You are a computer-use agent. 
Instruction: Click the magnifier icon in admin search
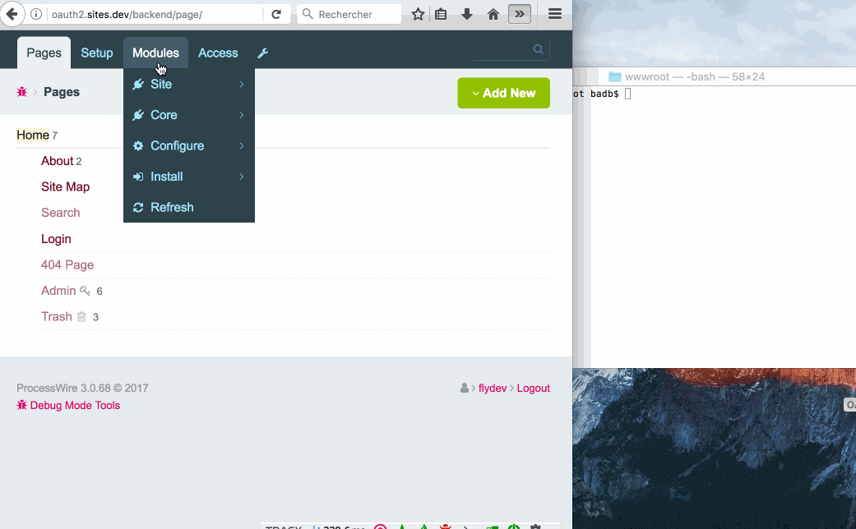point(539,49)
